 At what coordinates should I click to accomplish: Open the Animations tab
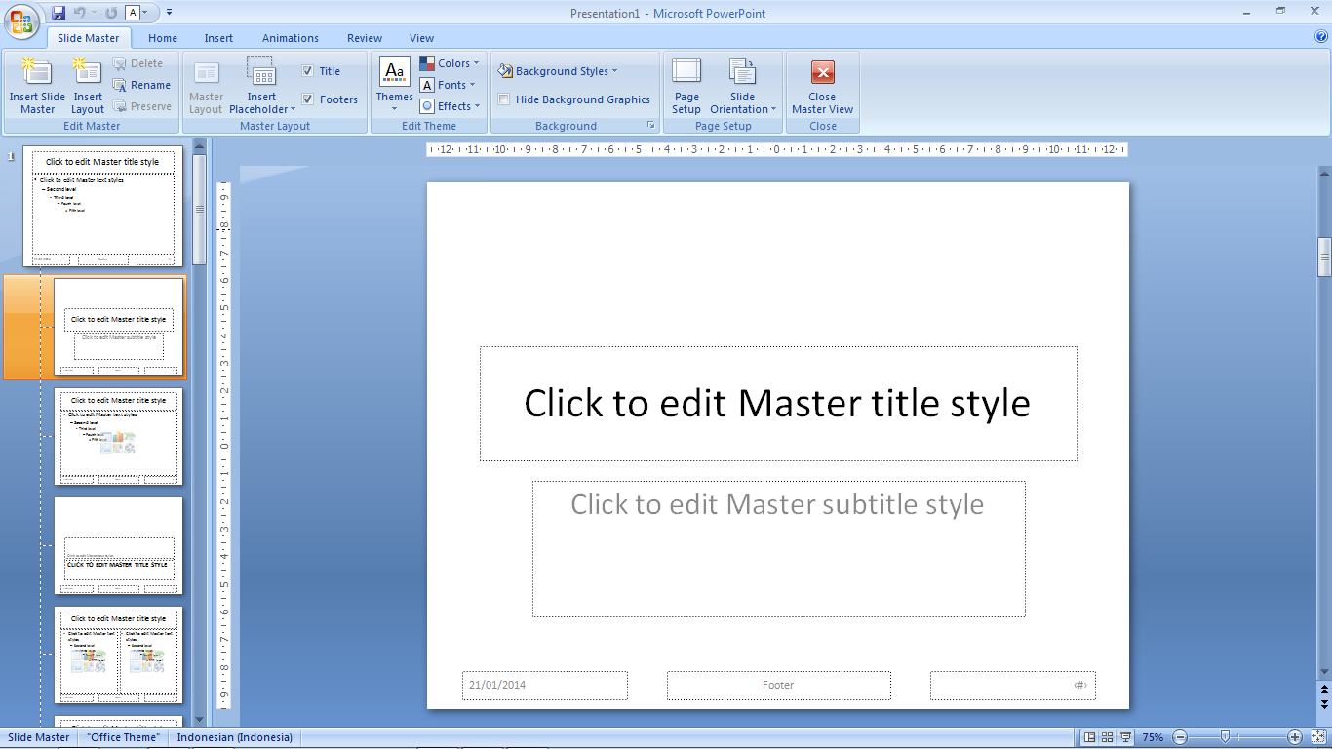291,38
